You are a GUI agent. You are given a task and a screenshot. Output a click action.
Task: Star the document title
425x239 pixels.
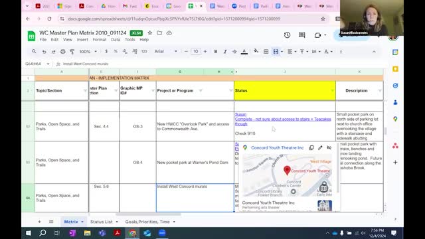point(150,33)
